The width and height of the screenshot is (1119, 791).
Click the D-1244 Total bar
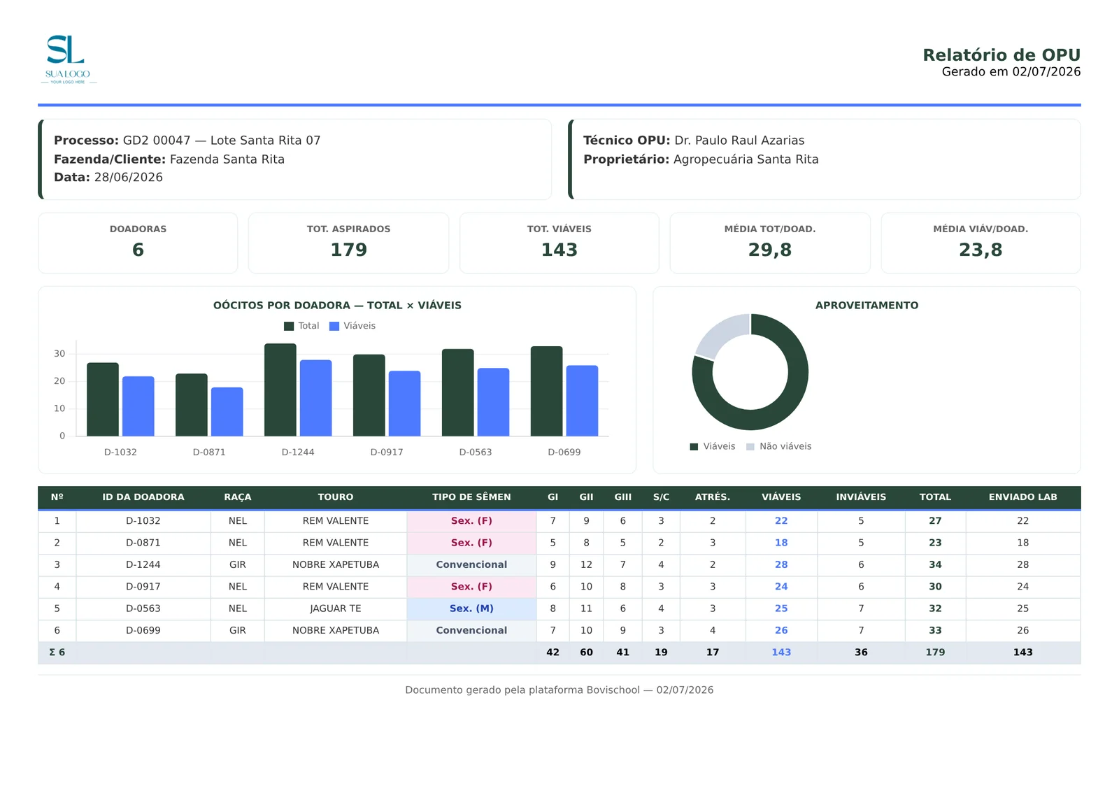[x=280, y=390]
